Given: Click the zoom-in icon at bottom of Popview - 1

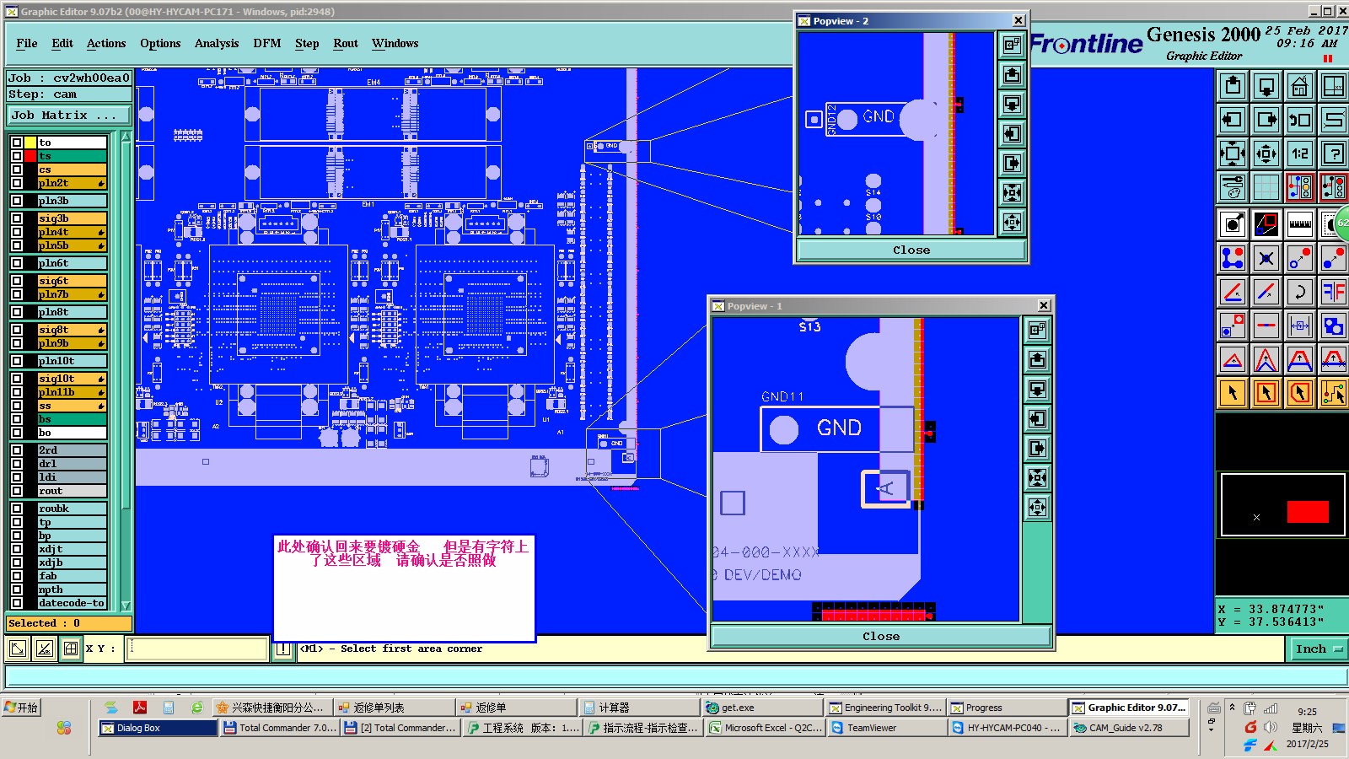Looking at the screenshot, I should (x=1037, y=507).
